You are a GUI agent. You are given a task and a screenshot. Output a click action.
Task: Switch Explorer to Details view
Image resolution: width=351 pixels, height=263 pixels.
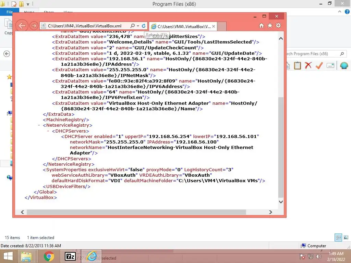[x=338, y=238]
